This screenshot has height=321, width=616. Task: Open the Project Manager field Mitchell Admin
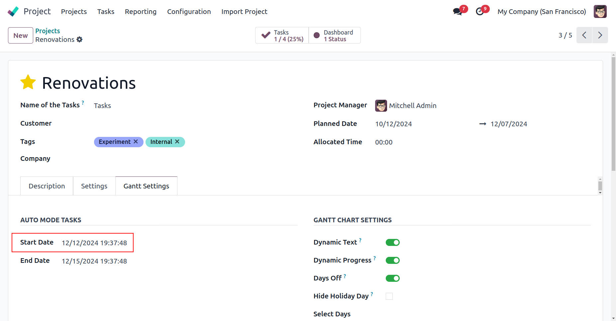[412, 106]
